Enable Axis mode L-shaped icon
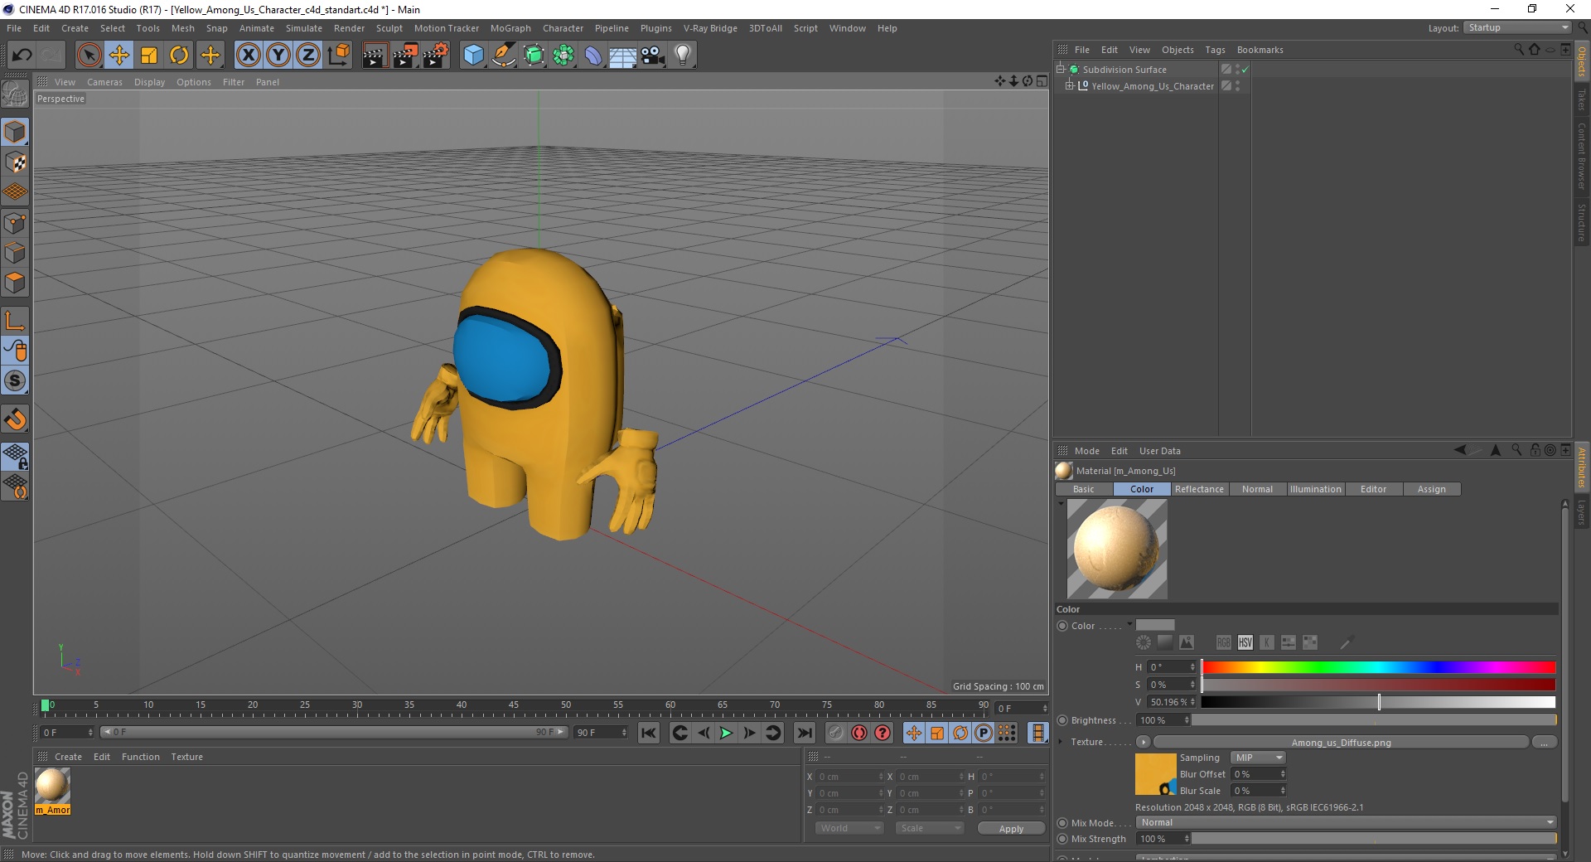 click(x=15, y=320)
